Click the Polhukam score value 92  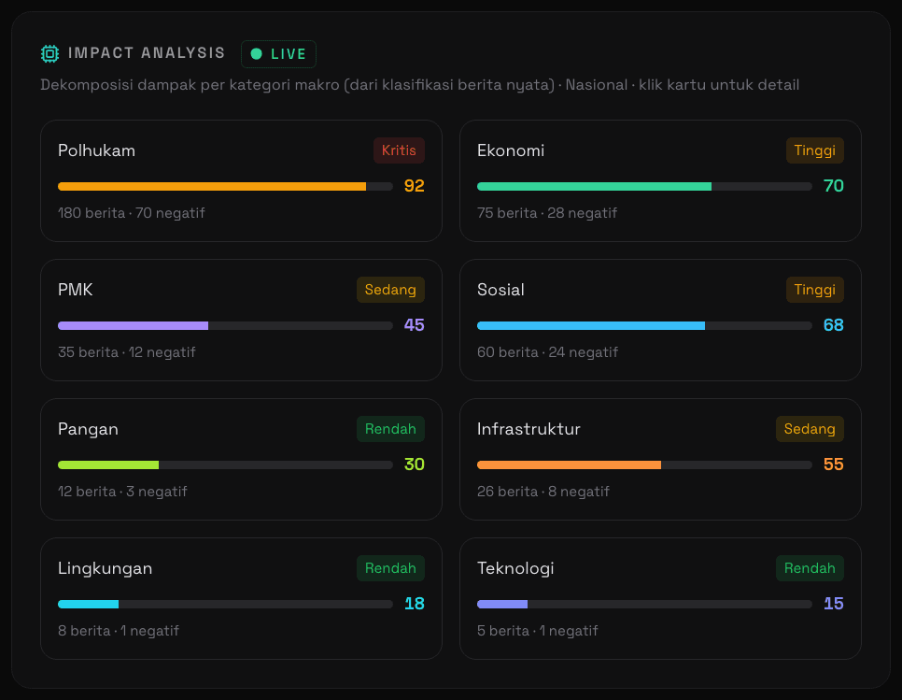click(x=415, y=186)
